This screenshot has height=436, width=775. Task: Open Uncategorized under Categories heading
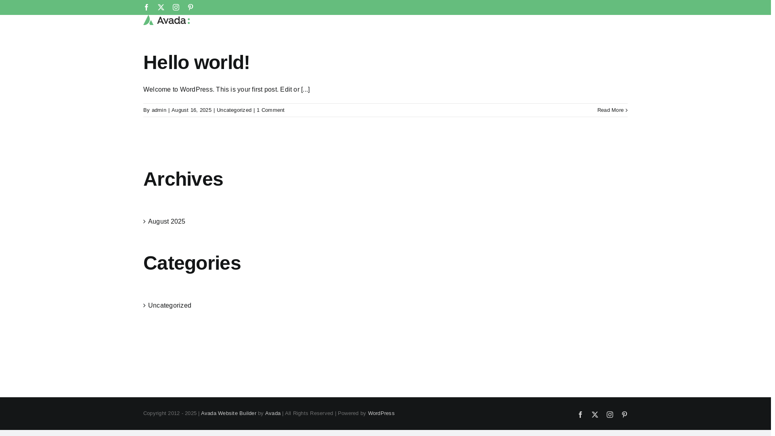(x=170, y=306)
